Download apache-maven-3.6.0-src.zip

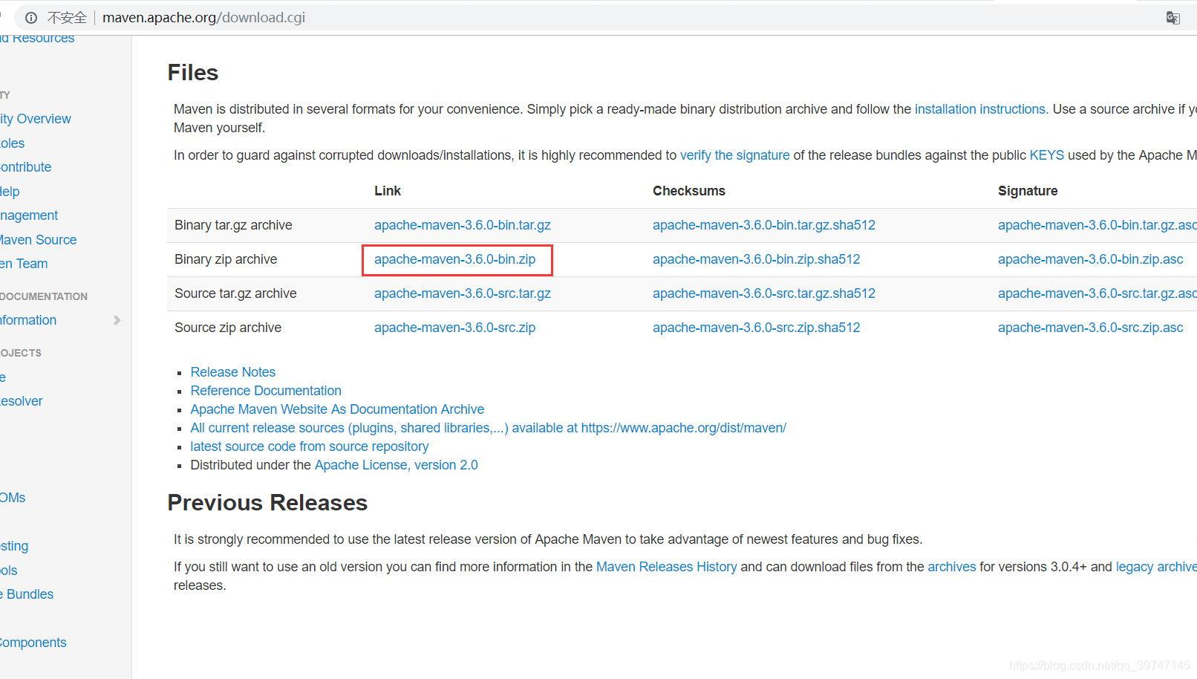(x=454, y=328)
